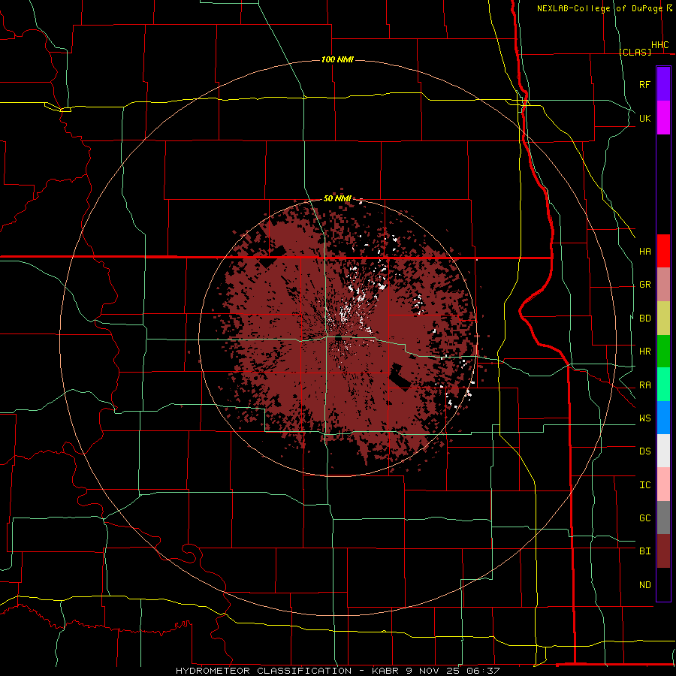
Task: Click the GR legend label
Action: click(x=645, y=285)
